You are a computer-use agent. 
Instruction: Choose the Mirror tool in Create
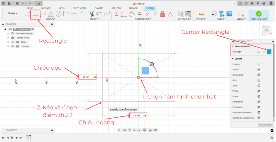click(x=51, y=14)
